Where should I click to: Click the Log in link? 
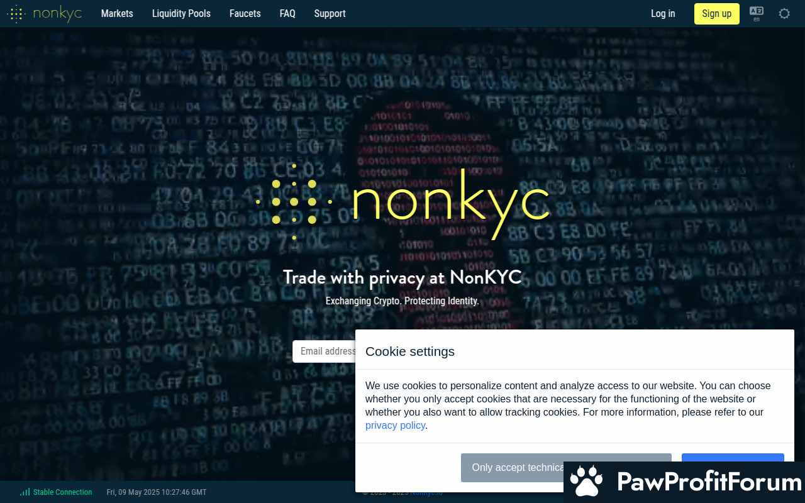point(663,13)
